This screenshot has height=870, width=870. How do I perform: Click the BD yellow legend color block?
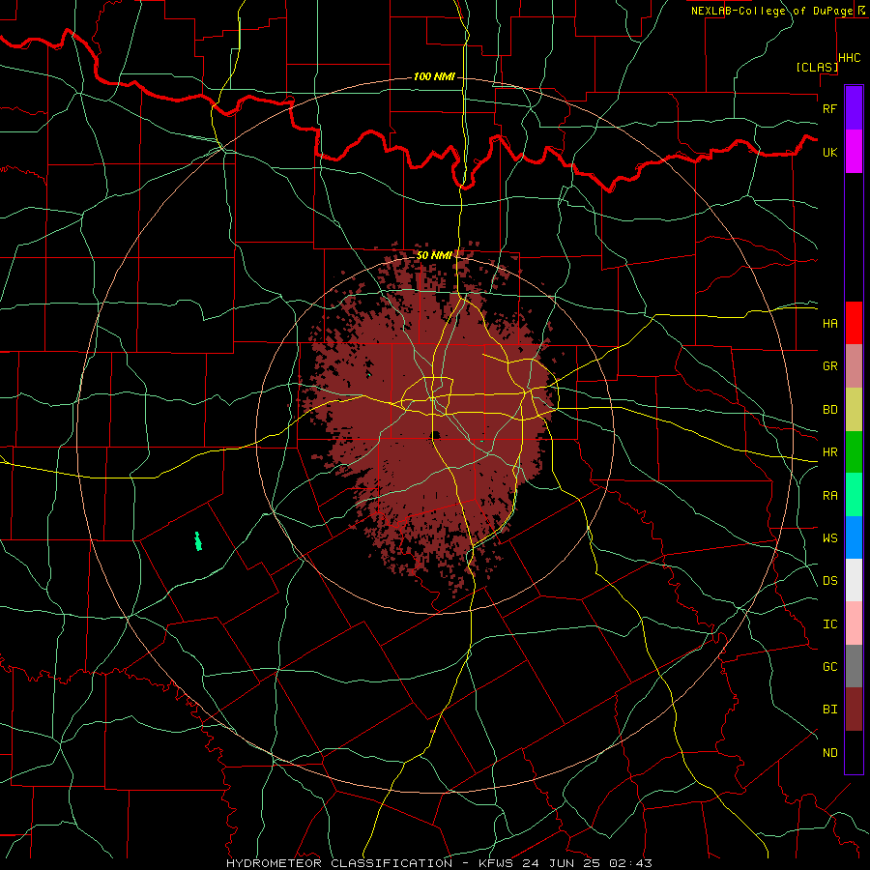854,410
